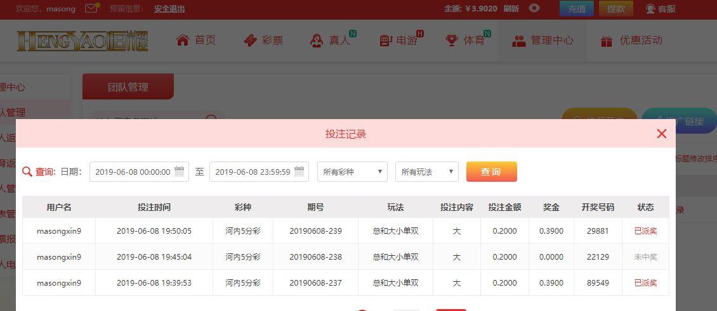This screenshot has height=311, width=717.
Task: Close the 投注记录 dialog
Action: tap(662, 134)
